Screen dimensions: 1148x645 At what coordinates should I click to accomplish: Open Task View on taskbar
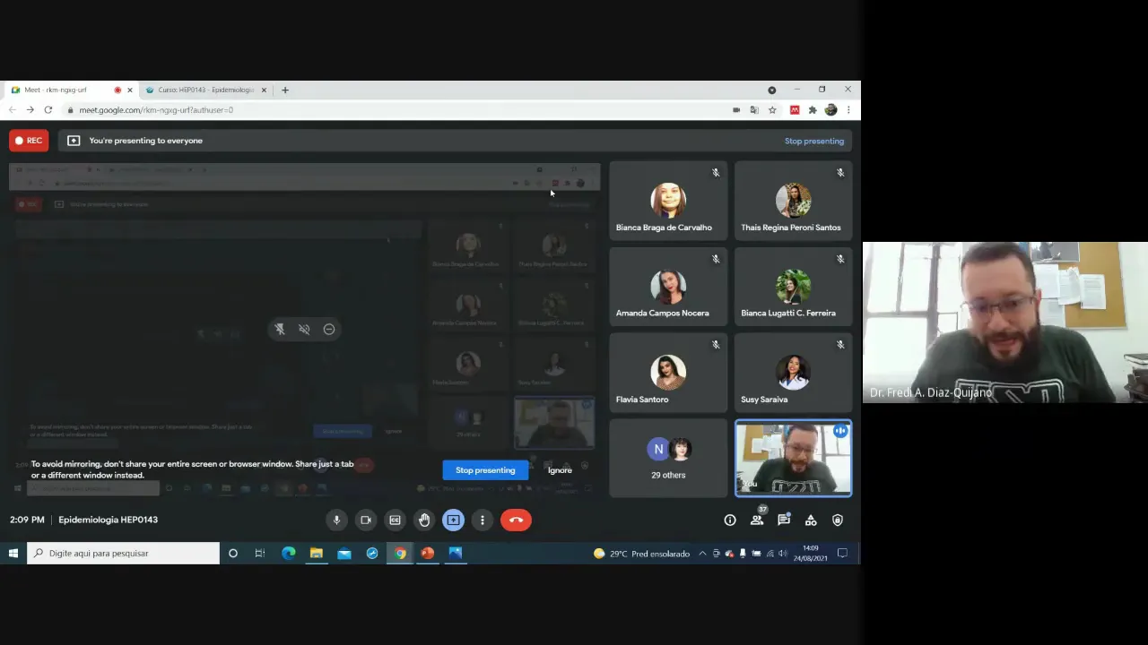click(x=260, y=554)
